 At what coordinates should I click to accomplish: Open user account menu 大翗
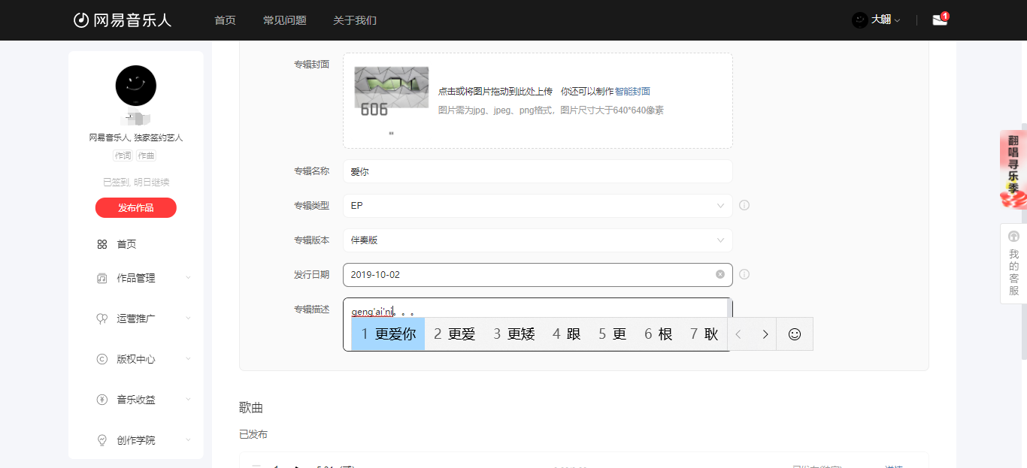coord(877,20)
